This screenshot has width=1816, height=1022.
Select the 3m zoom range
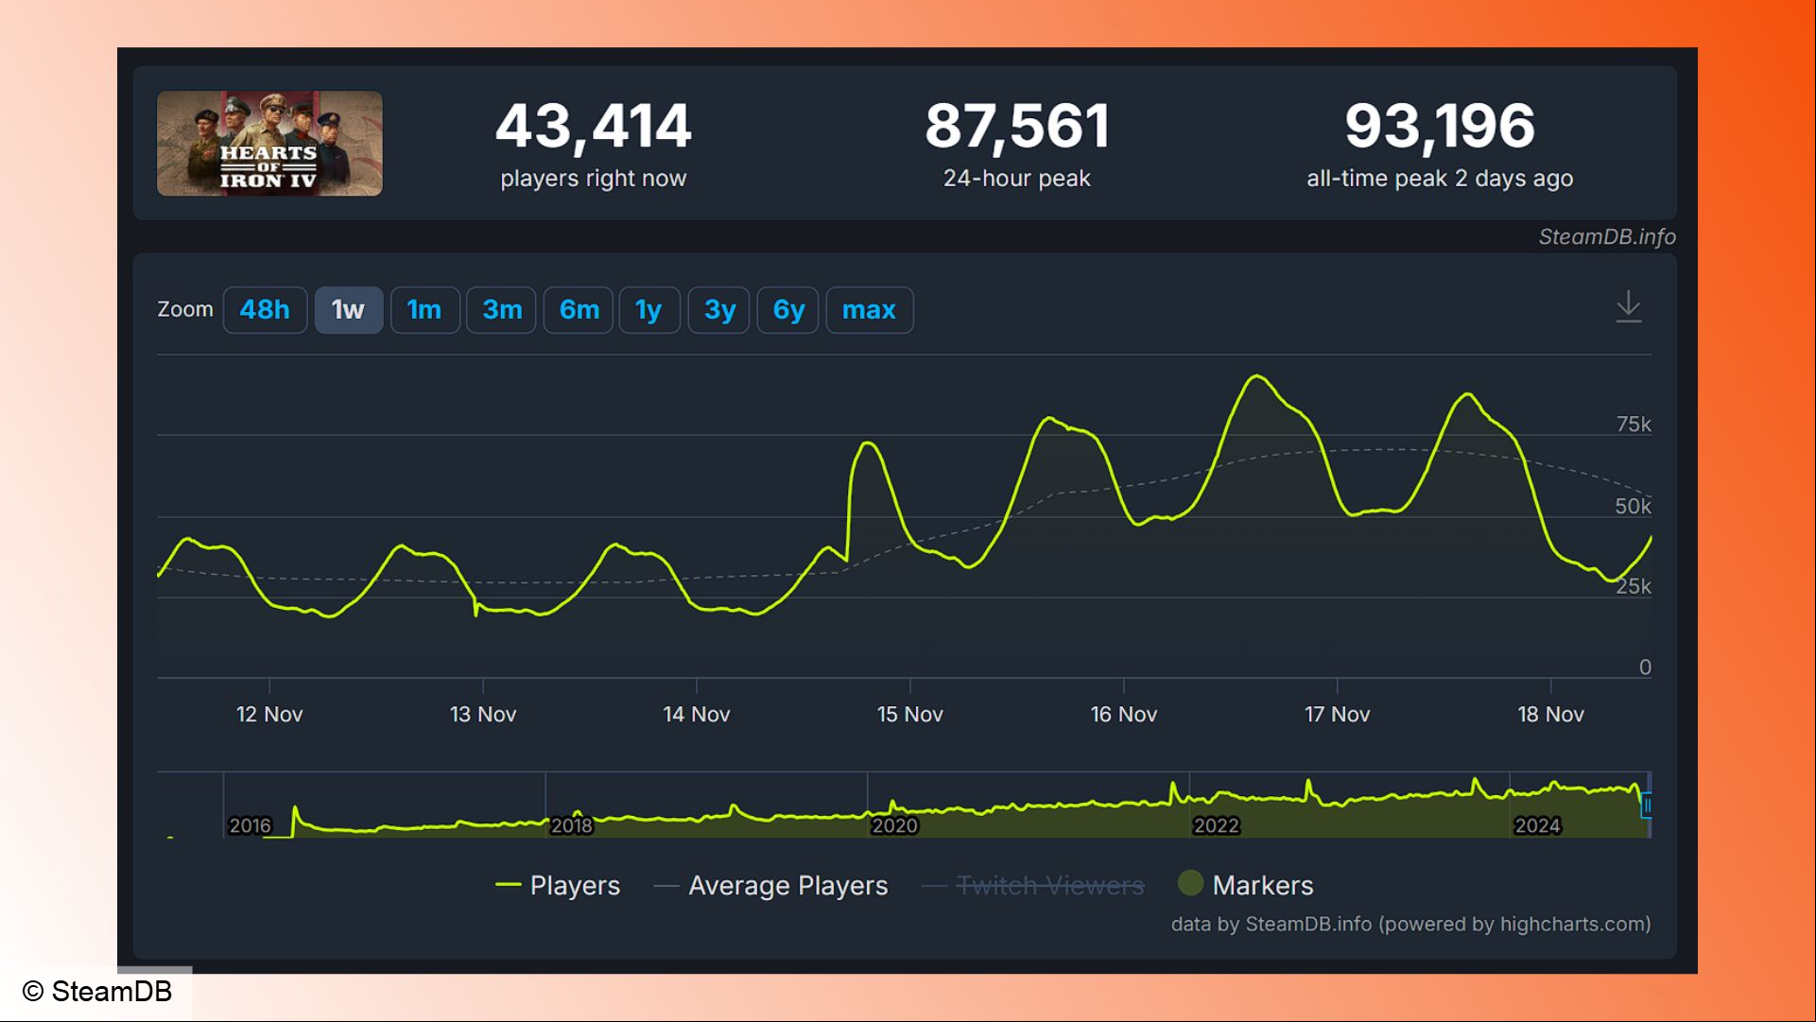502,310
